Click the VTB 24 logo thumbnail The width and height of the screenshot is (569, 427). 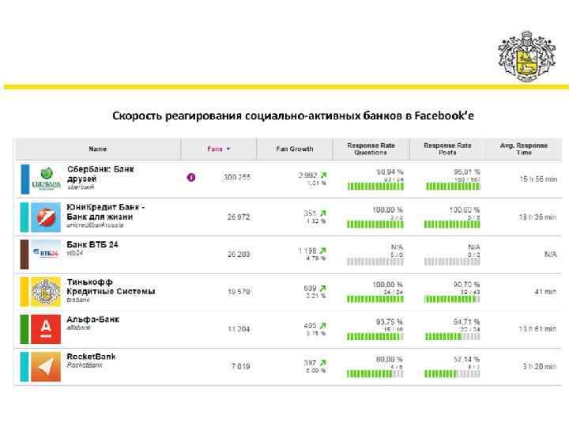pyautogui.click(x=46, y=254)
